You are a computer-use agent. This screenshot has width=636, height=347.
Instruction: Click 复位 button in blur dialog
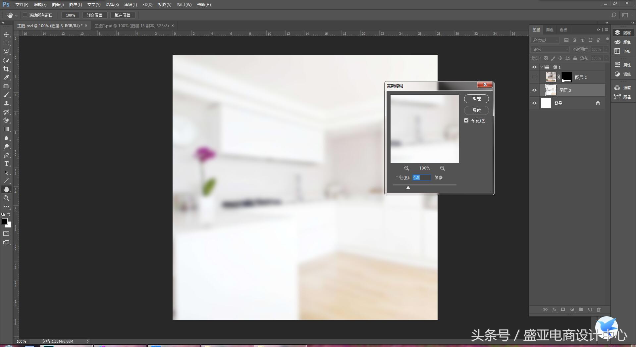(x=476, y=110)
